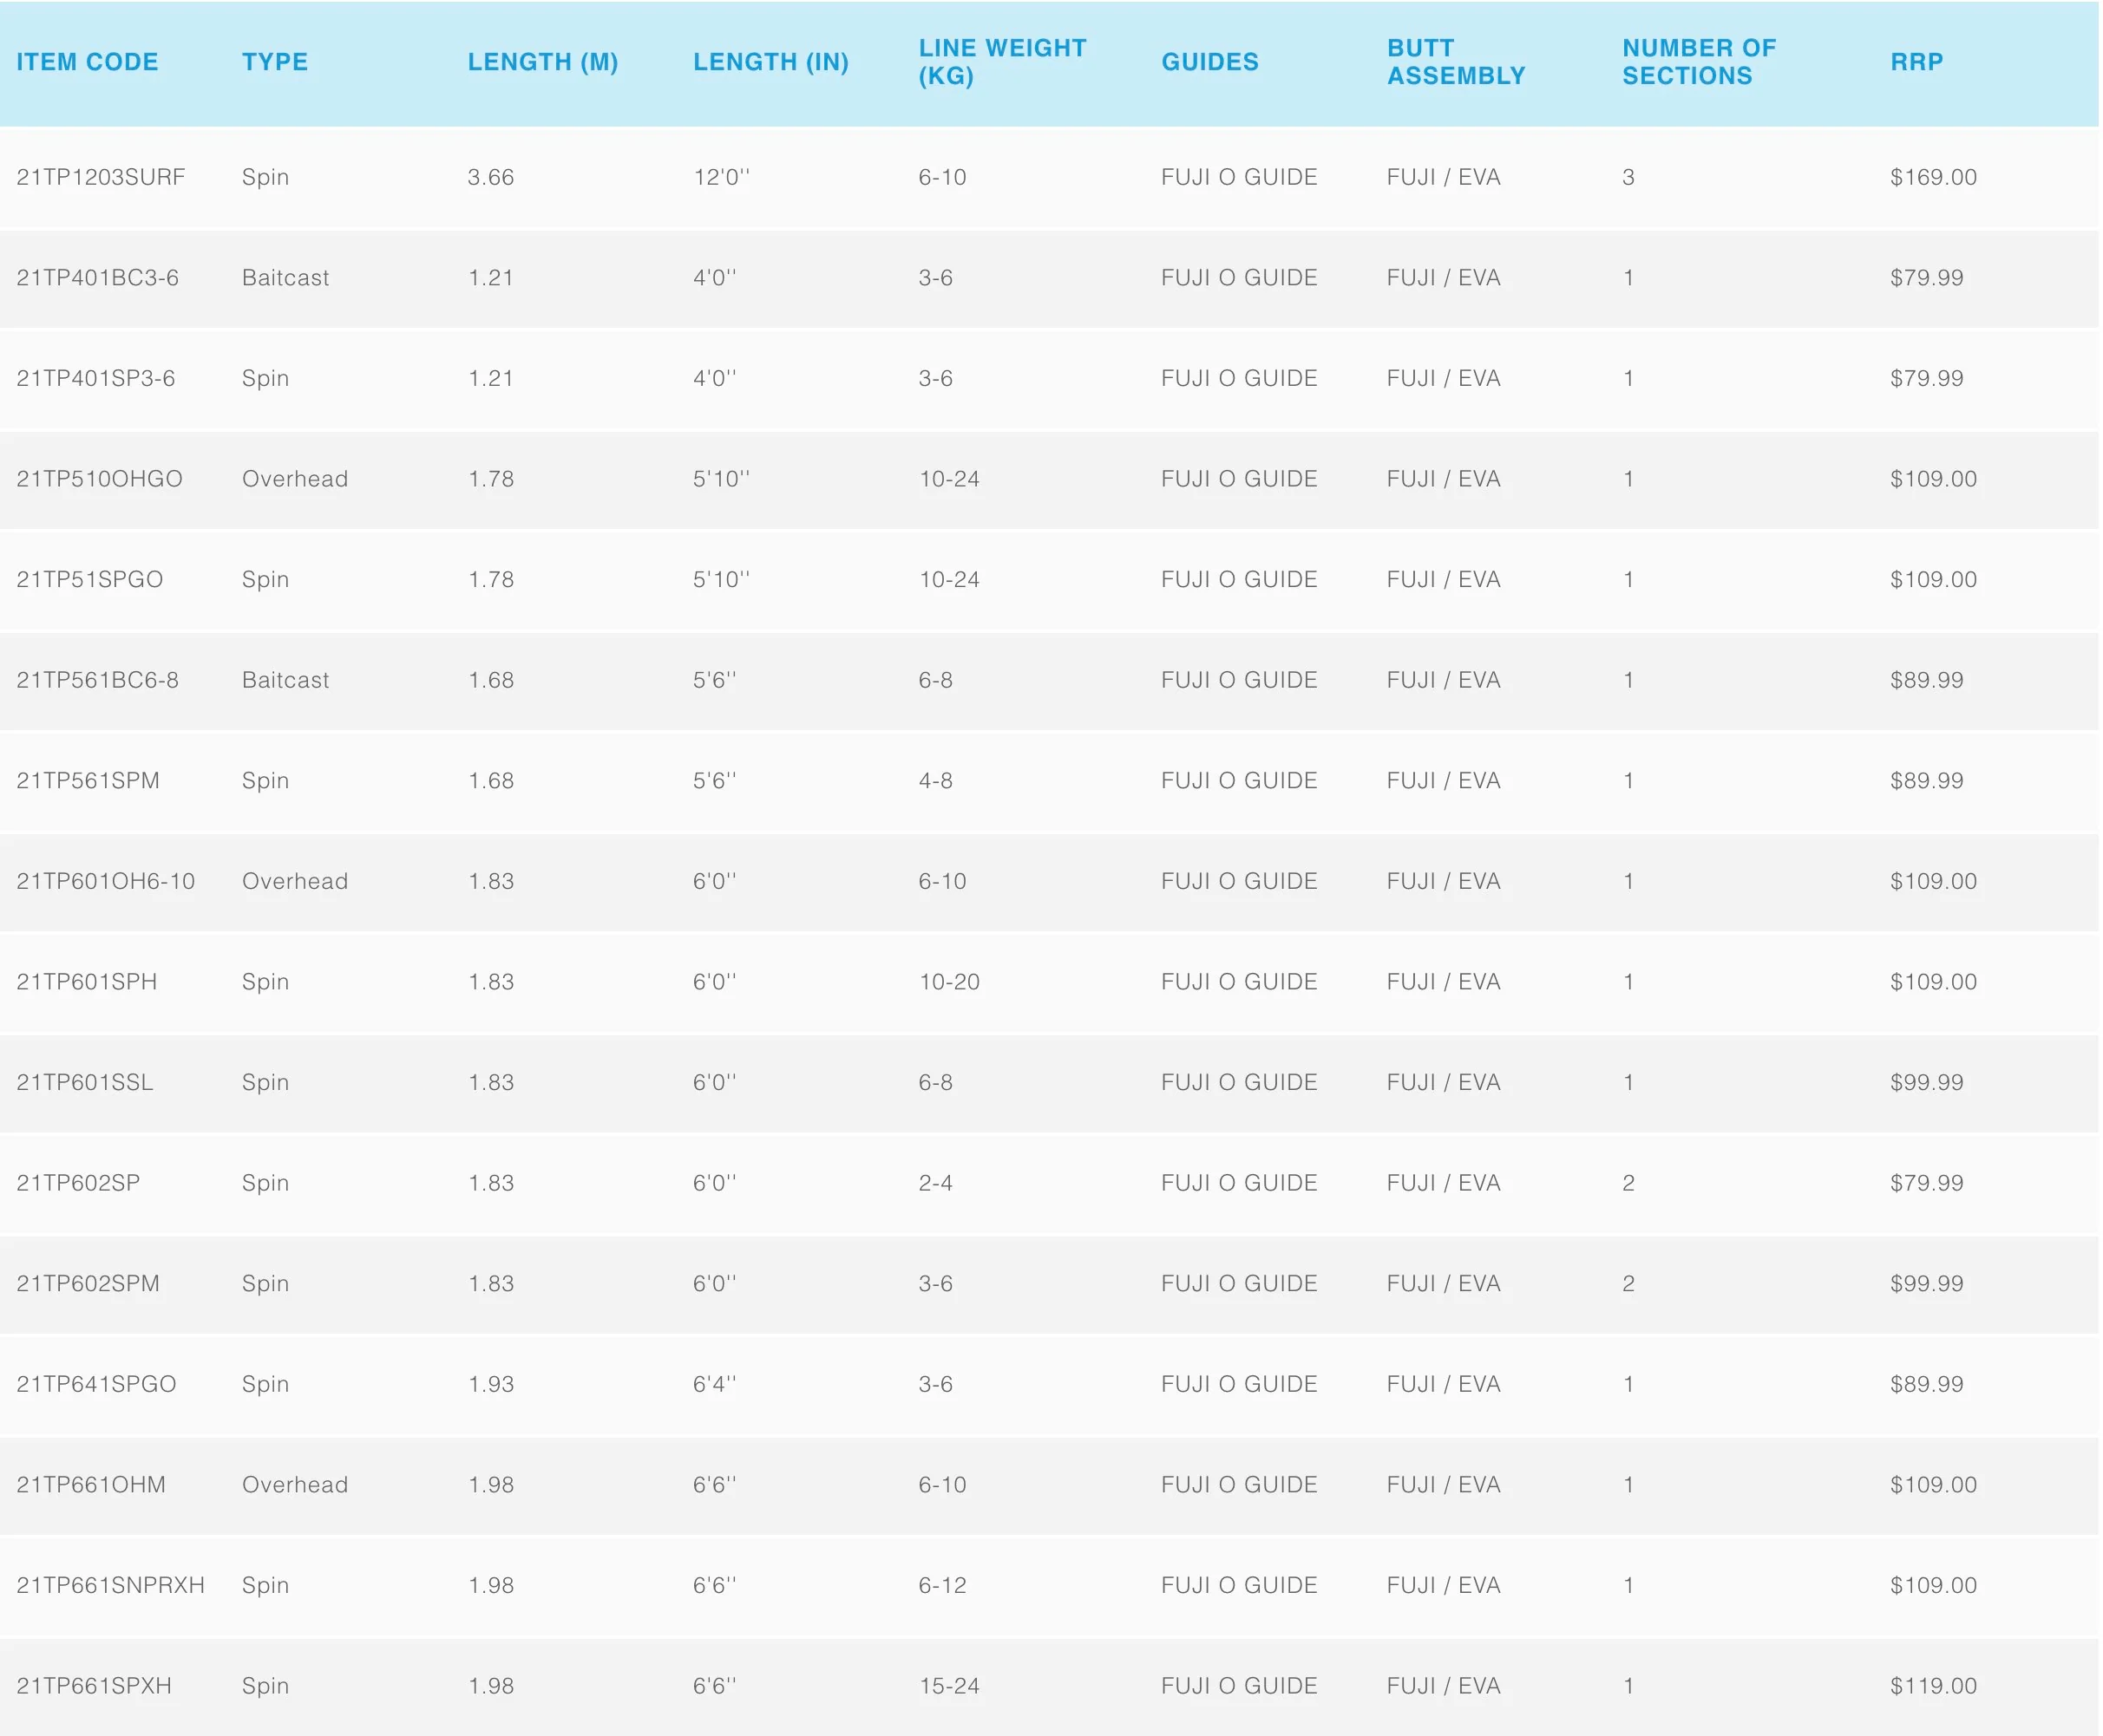Click 5'10'' length in the 21TP510OHGO row
Viewport: 2103px width, 1736px height.
click(721, 479)
